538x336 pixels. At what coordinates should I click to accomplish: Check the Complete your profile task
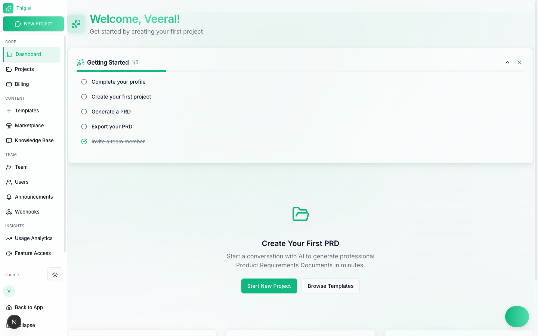[84, 81]
